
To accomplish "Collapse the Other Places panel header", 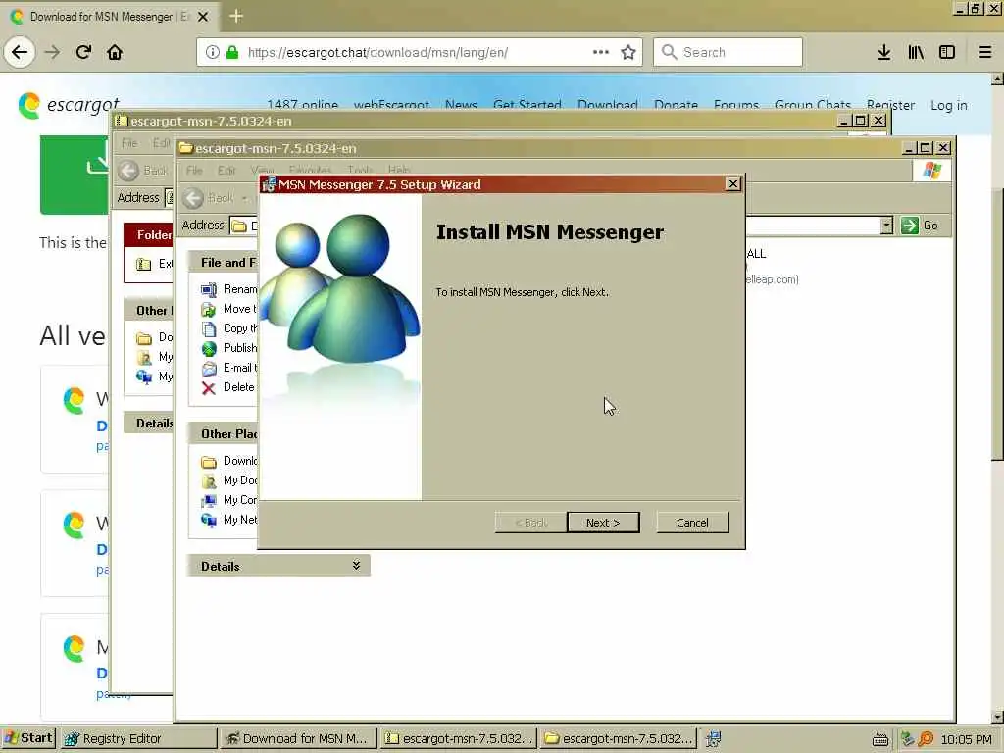I will 224,434.
